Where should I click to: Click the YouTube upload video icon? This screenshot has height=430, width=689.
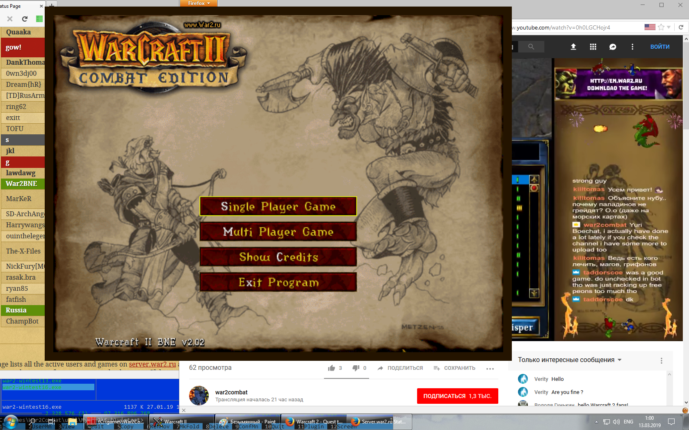573,47
